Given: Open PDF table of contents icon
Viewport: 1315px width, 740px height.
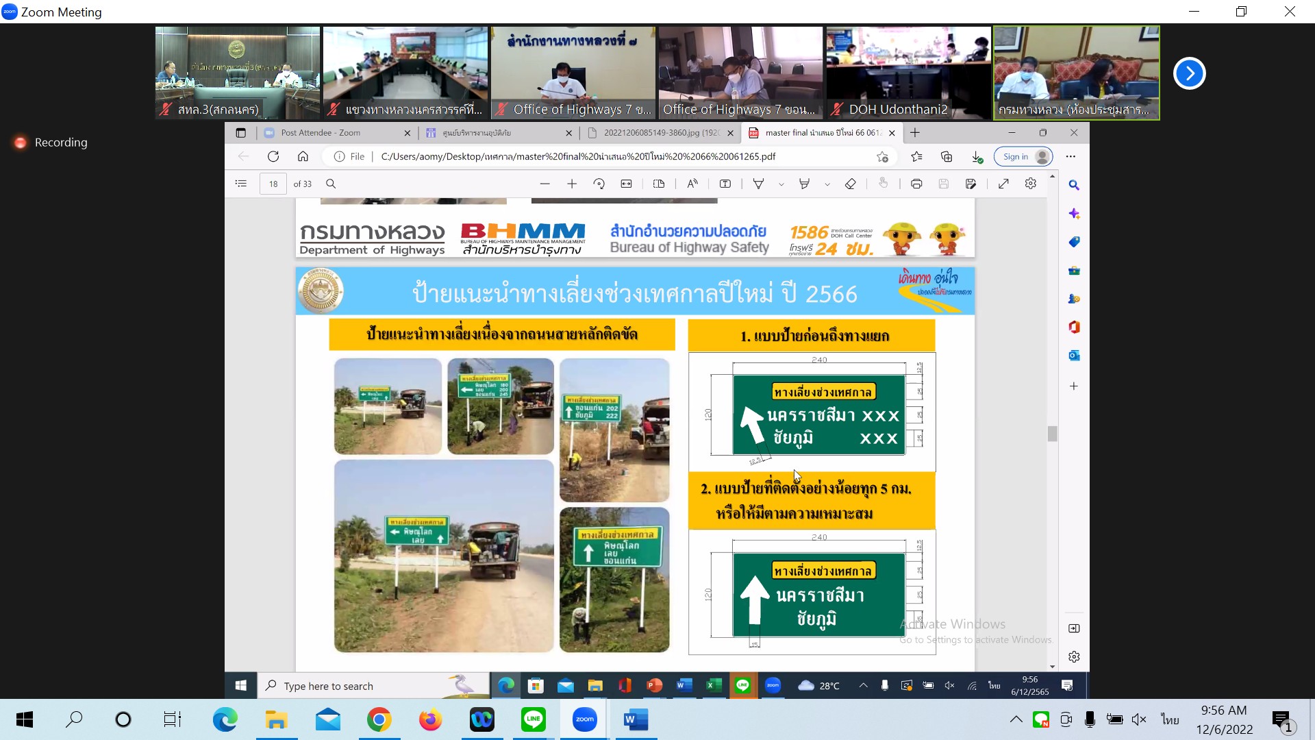Looking at the screenshot, I should [241, 184].
